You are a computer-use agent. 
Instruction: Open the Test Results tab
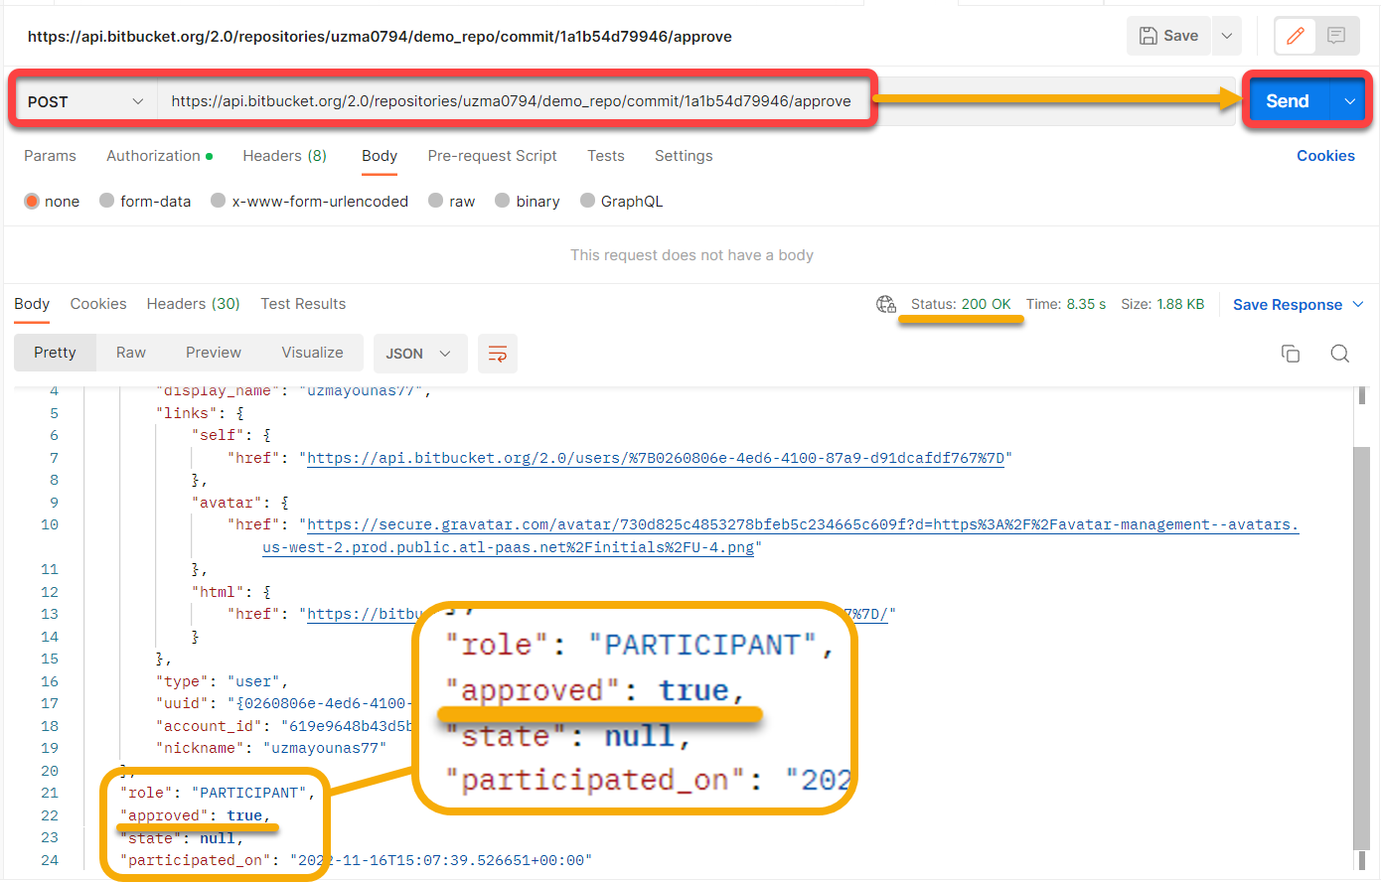pos(303,304)
